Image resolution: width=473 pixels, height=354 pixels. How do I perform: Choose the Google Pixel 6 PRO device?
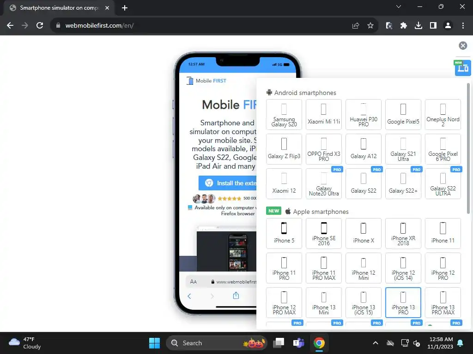click(x=443, y=149)
